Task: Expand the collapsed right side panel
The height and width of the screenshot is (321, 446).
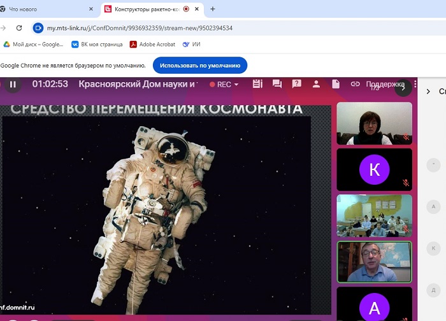Action: click(428, 92)
